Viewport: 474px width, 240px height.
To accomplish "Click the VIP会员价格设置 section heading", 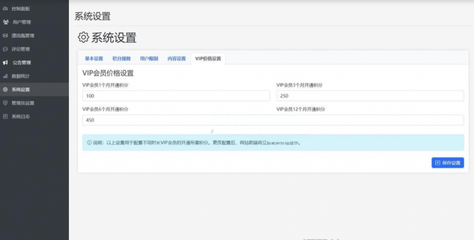I will (x=108, y=73).
